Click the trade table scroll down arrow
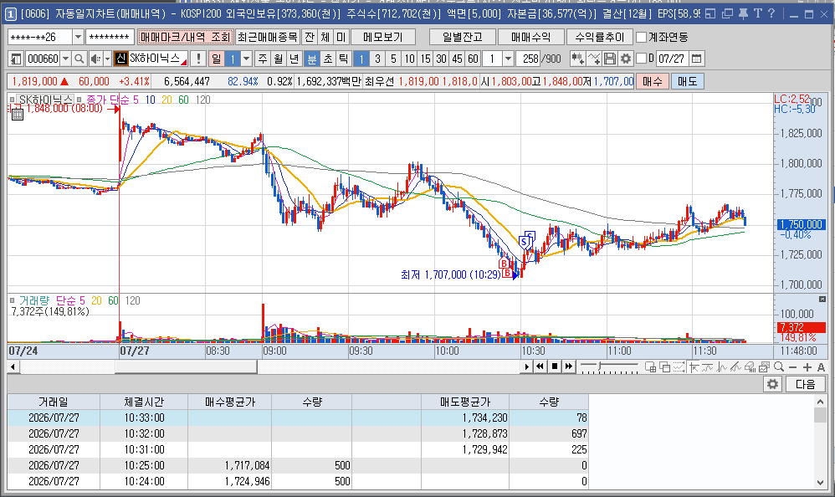 (x=820, y=483)
